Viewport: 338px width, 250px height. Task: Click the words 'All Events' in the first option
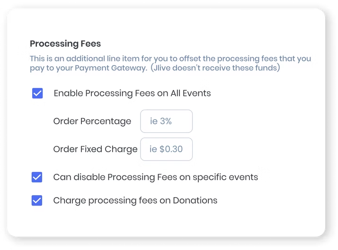point(191,93)
